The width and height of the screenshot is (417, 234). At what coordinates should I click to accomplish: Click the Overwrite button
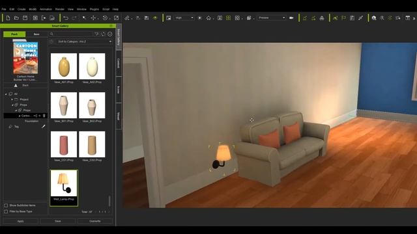(95, 221)
